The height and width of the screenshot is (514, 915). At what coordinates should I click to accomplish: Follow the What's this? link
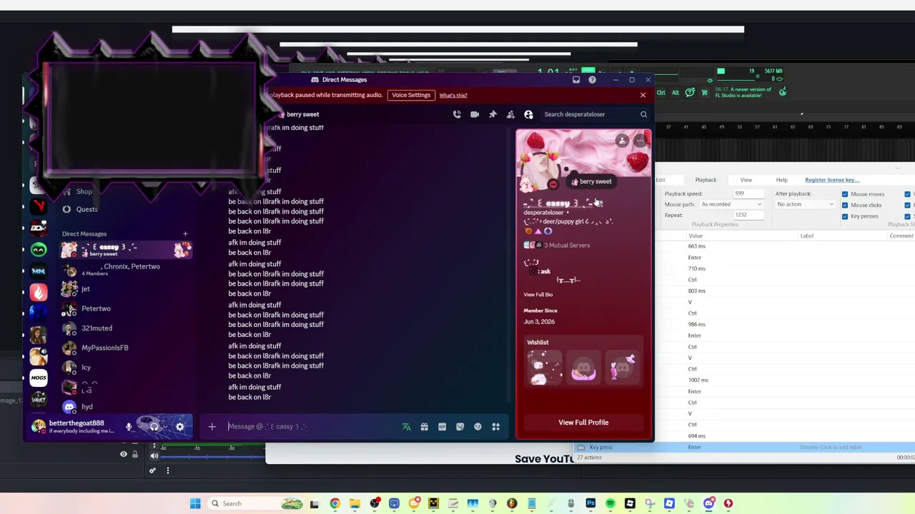[453, 95]
